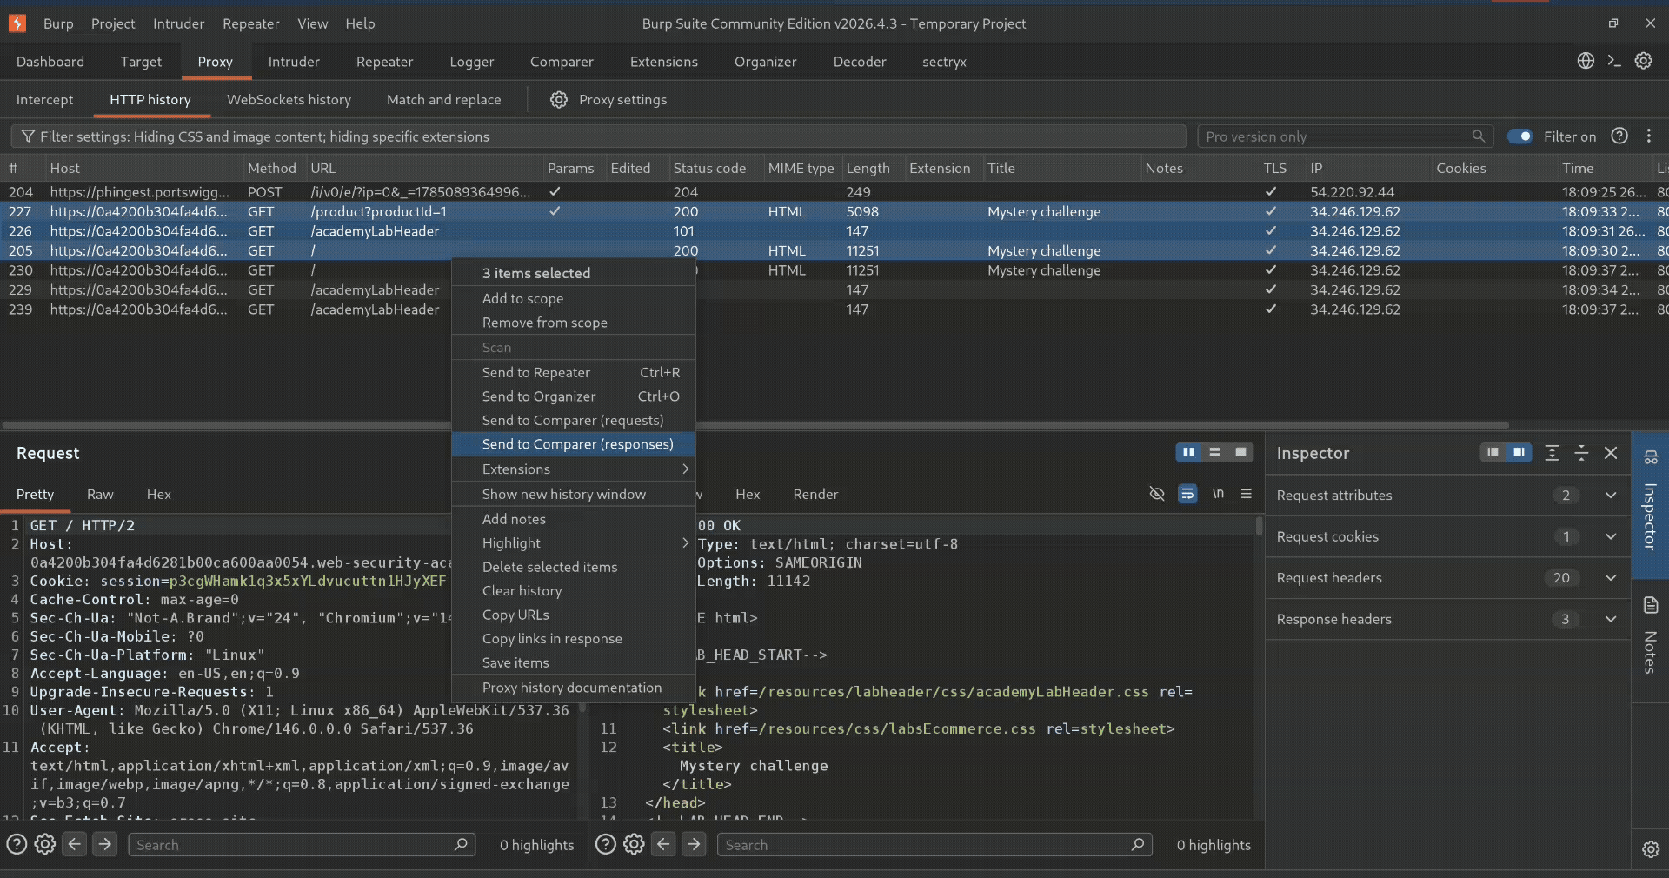Hide non-printable characters eye icon in response
This screenshot has height=878, width=1669.
1156,494
